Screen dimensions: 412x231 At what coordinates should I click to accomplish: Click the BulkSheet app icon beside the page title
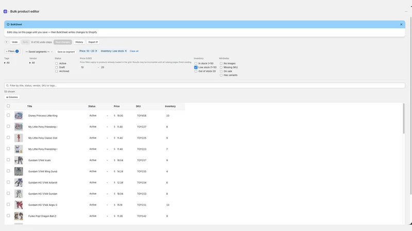tap(5, 11)
